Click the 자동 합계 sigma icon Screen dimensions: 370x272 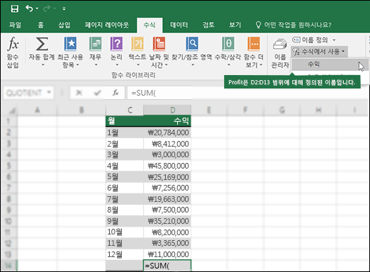(x=42, y=44)
